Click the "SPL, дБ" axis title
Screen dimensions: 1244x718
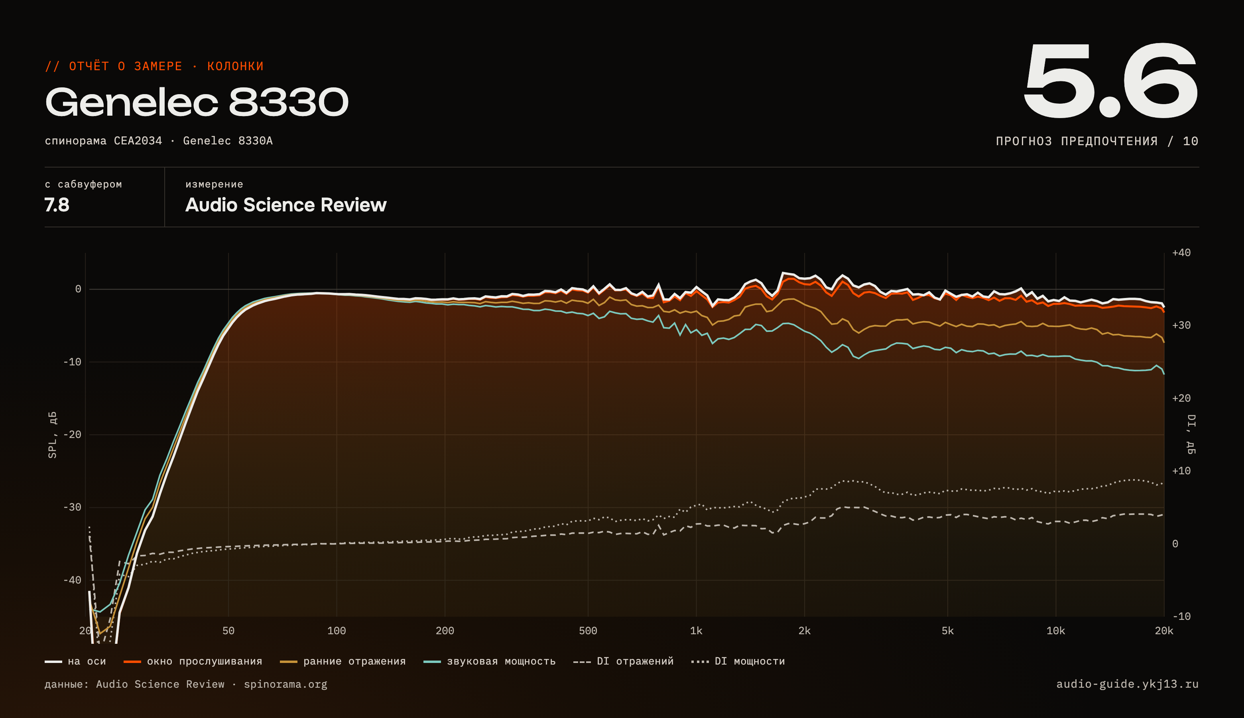pyautogui.click(x=53, y=435)
